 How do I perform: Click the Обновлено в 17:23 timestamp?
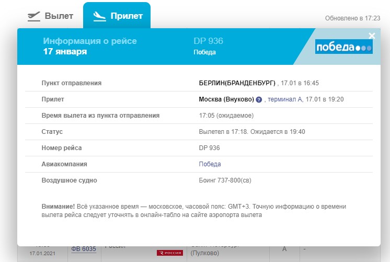coord(352,18)
